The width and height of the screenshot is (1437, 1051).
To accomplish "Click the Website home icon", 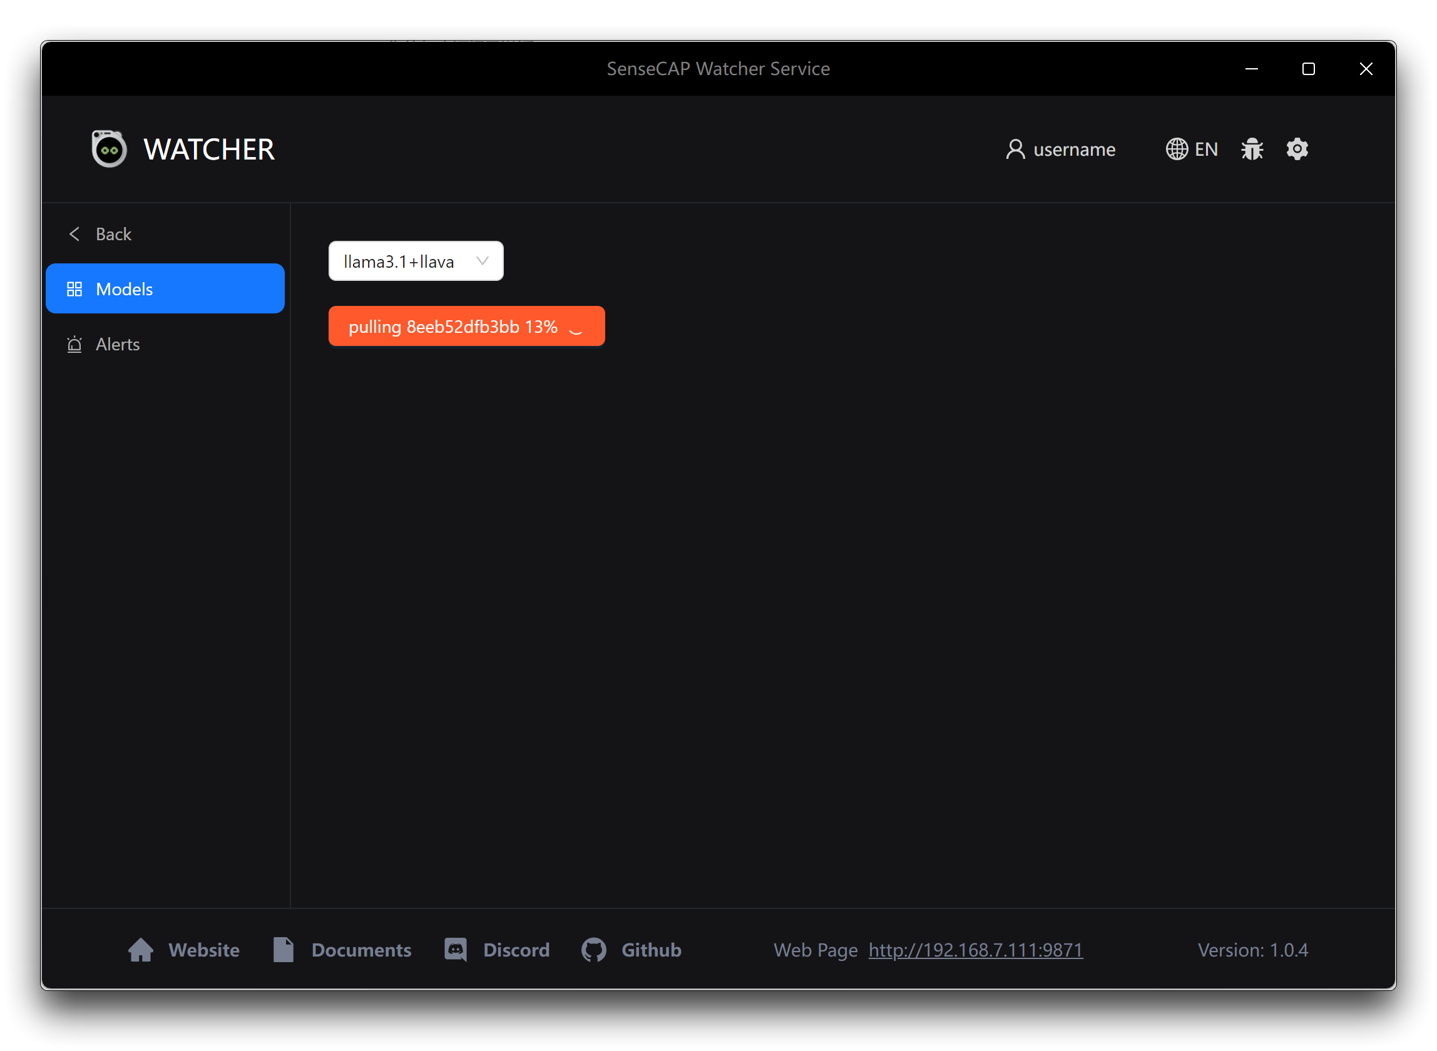I will tap(141, 950).
